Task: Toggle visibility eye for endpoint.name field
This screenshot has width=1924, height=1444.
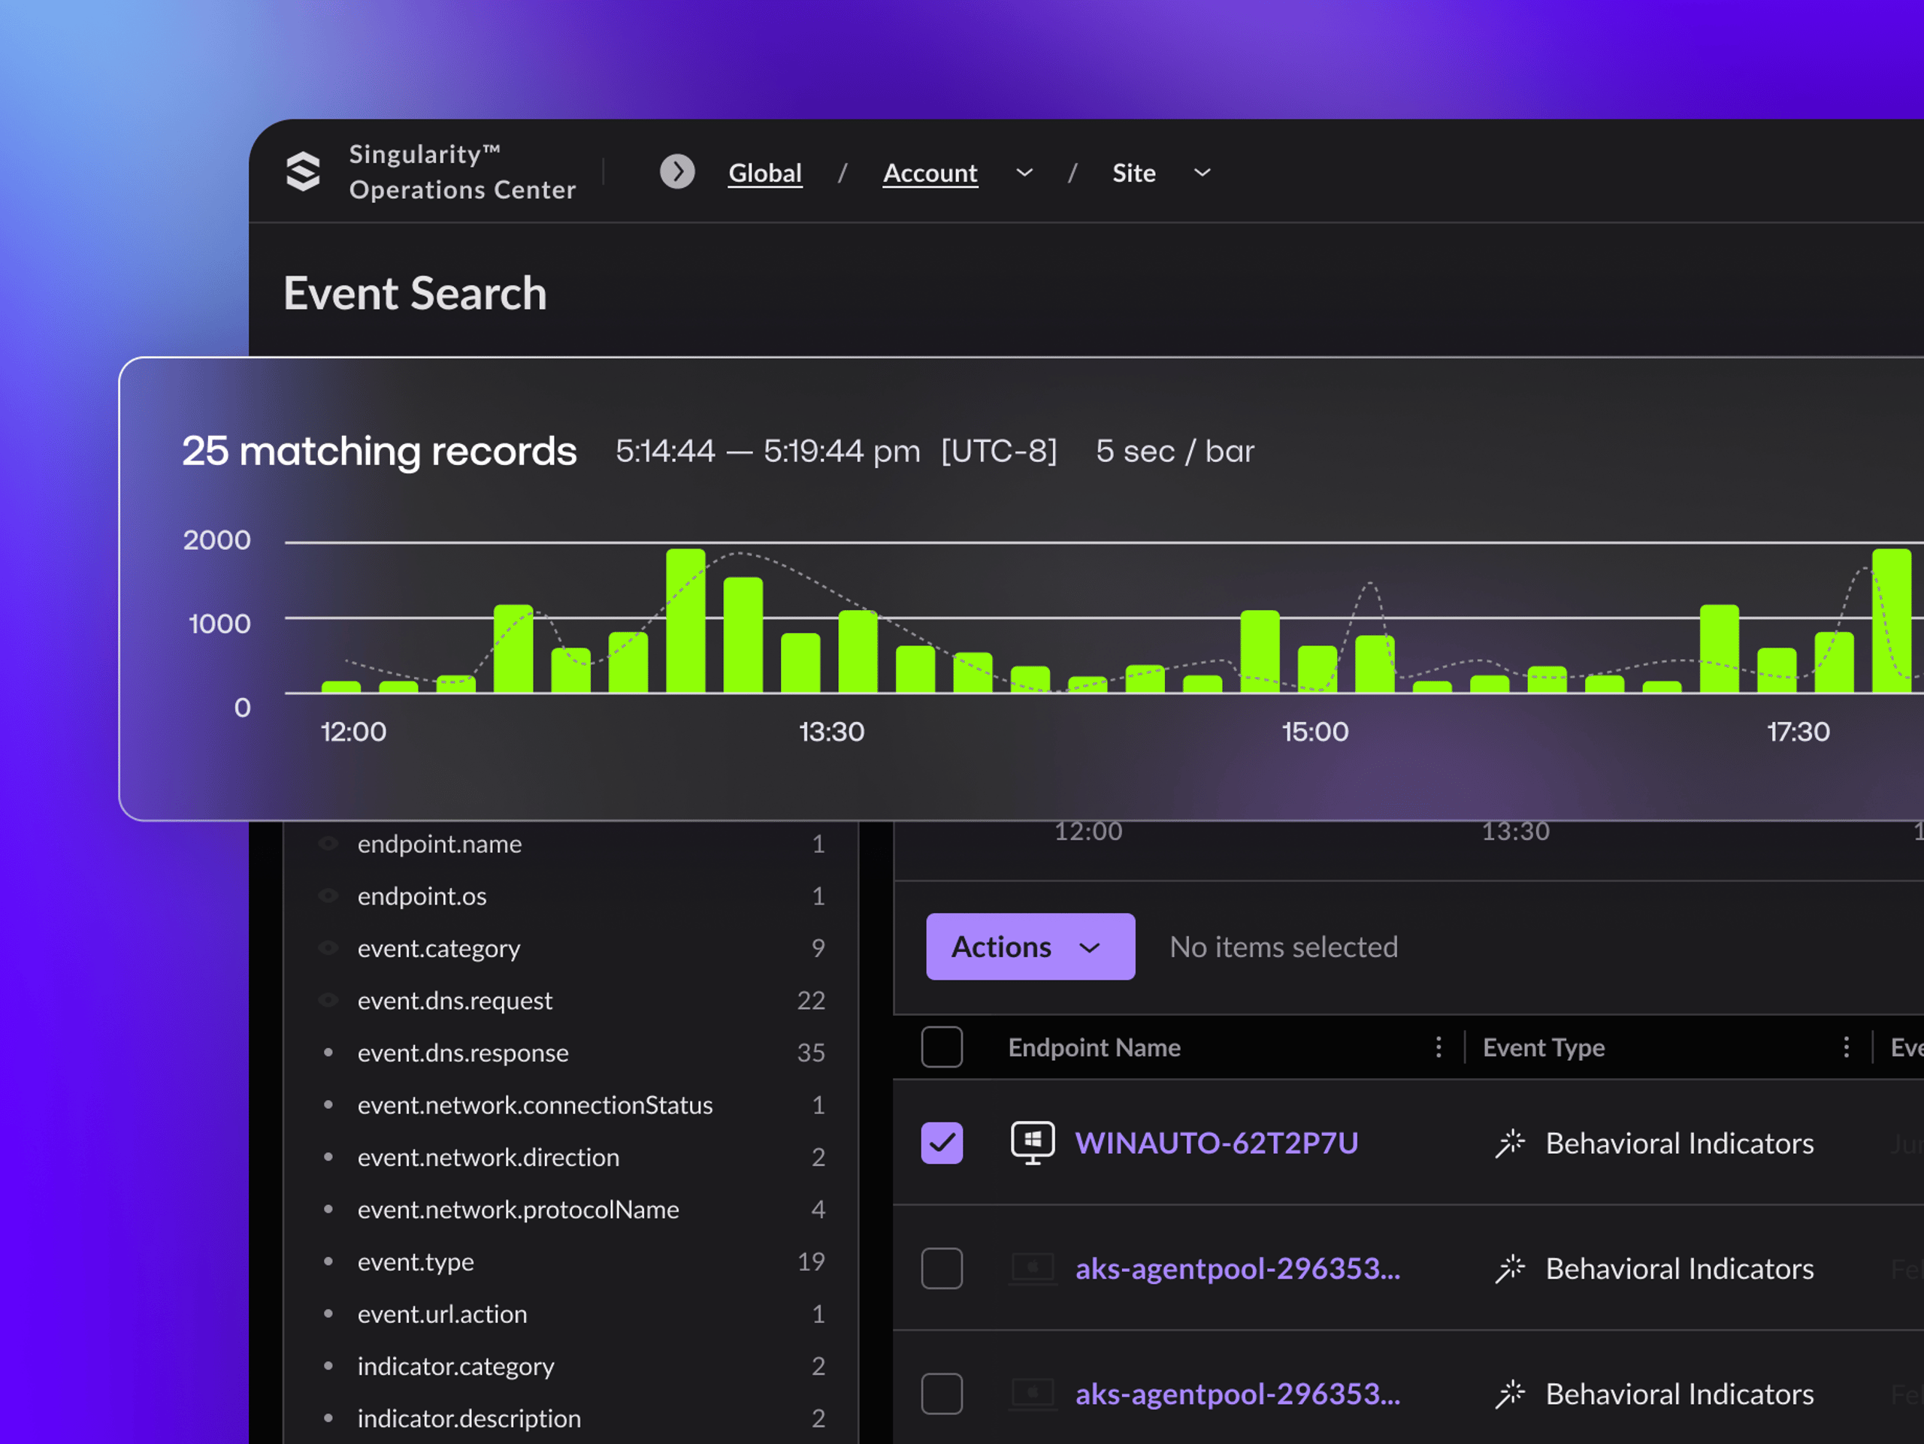Action: click(x=328, y=843)
